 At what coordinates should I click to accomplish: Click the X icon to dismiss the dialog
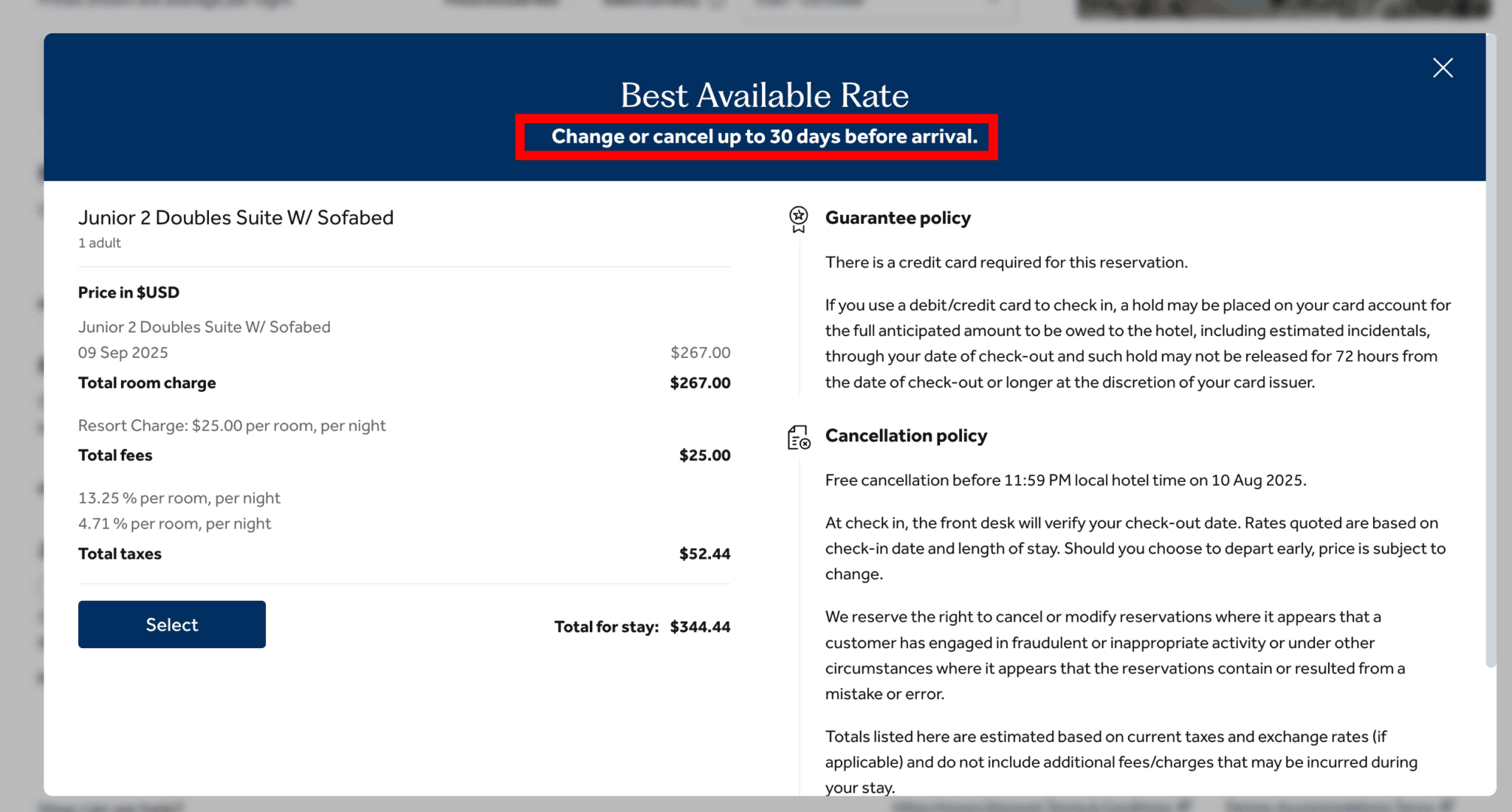1443,67
